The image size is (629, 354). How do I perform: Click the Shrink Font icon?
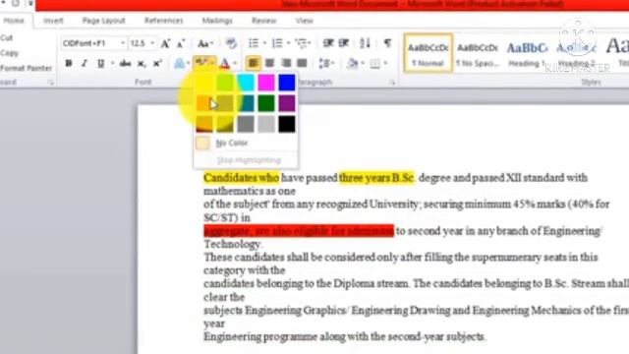tap(181, 43)
